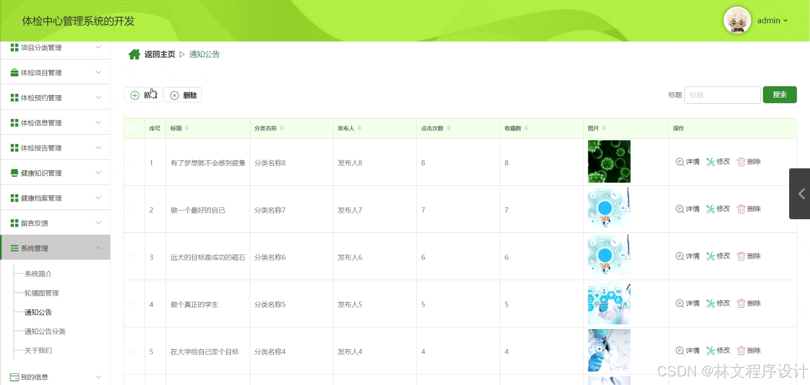Image resolution: width=810 pixels, height=385 pixels.
Task: Expand 体检预约管理 chevron
Action: click(98, 97)
